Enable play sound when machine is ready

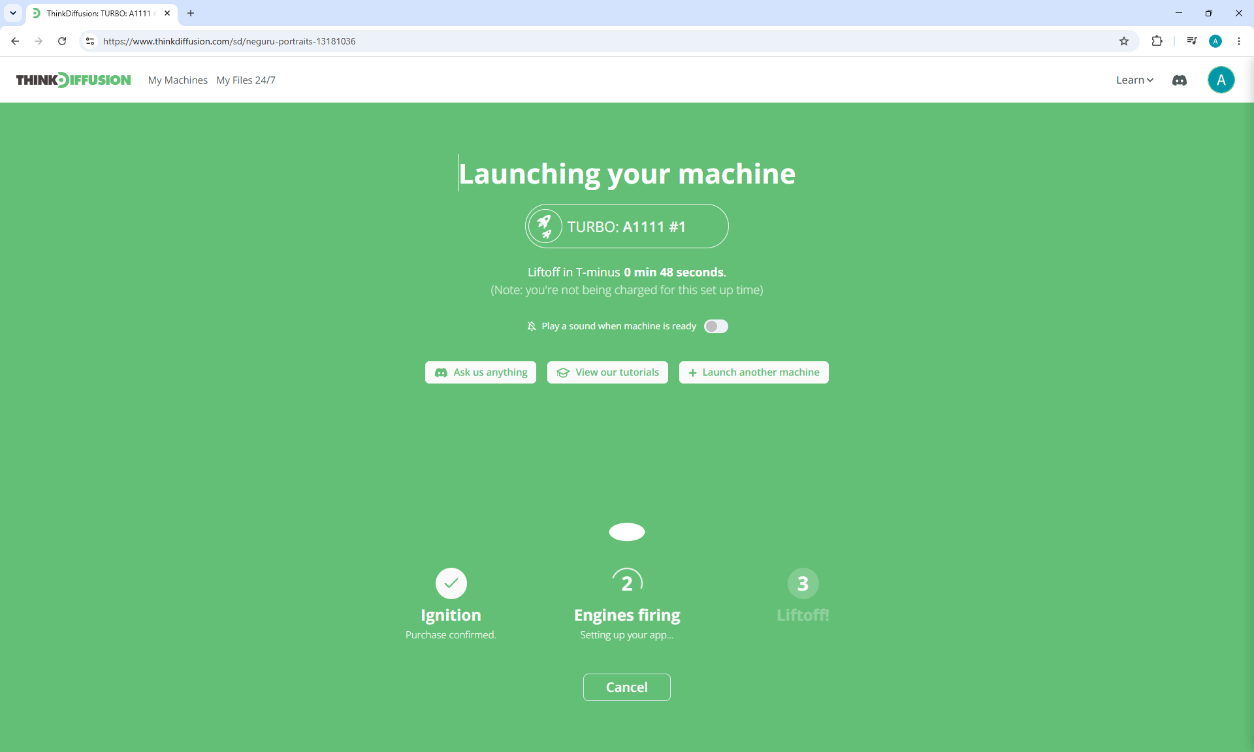pyautogui.click(x=716, y=326)
